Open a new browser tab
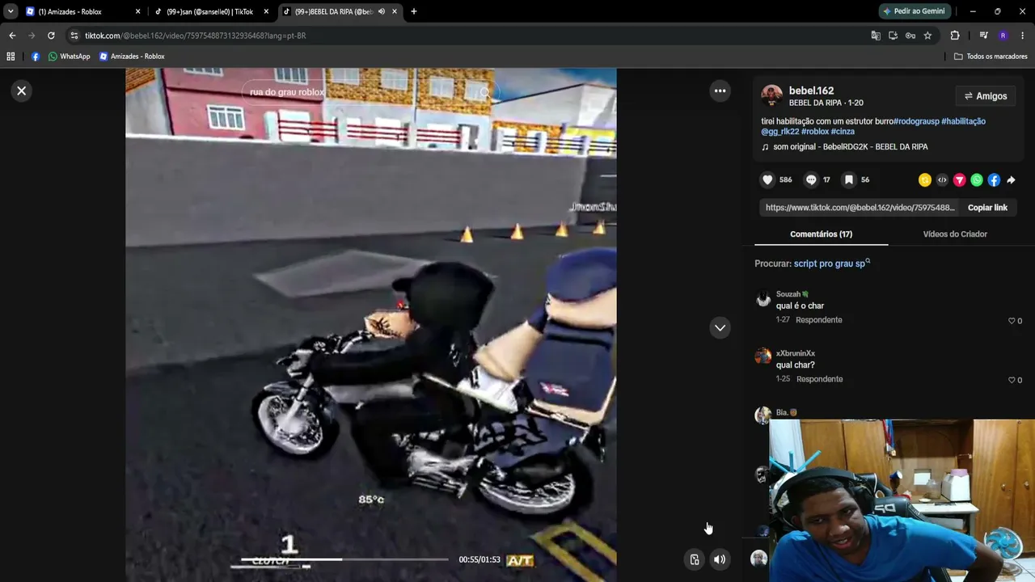The image size is (1035, 582). [x=414, y=12]
